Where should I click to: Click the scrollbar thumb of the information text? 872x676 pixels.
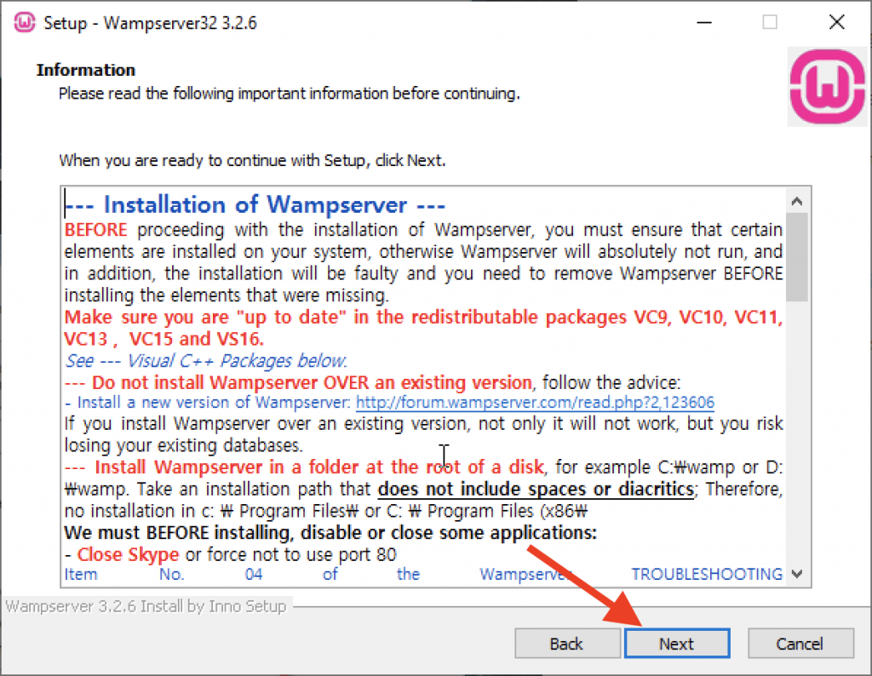point(797,257)
